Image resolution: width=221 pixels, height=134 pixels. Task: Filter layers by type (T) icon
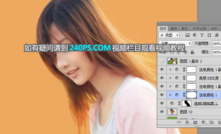(202, 35)
